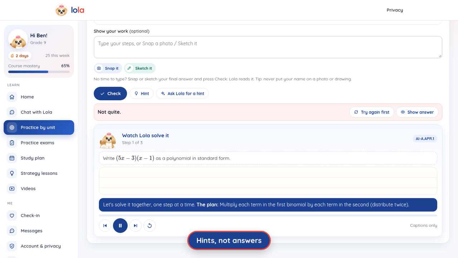Click the Practice by unit target icon

coord(12,127)
